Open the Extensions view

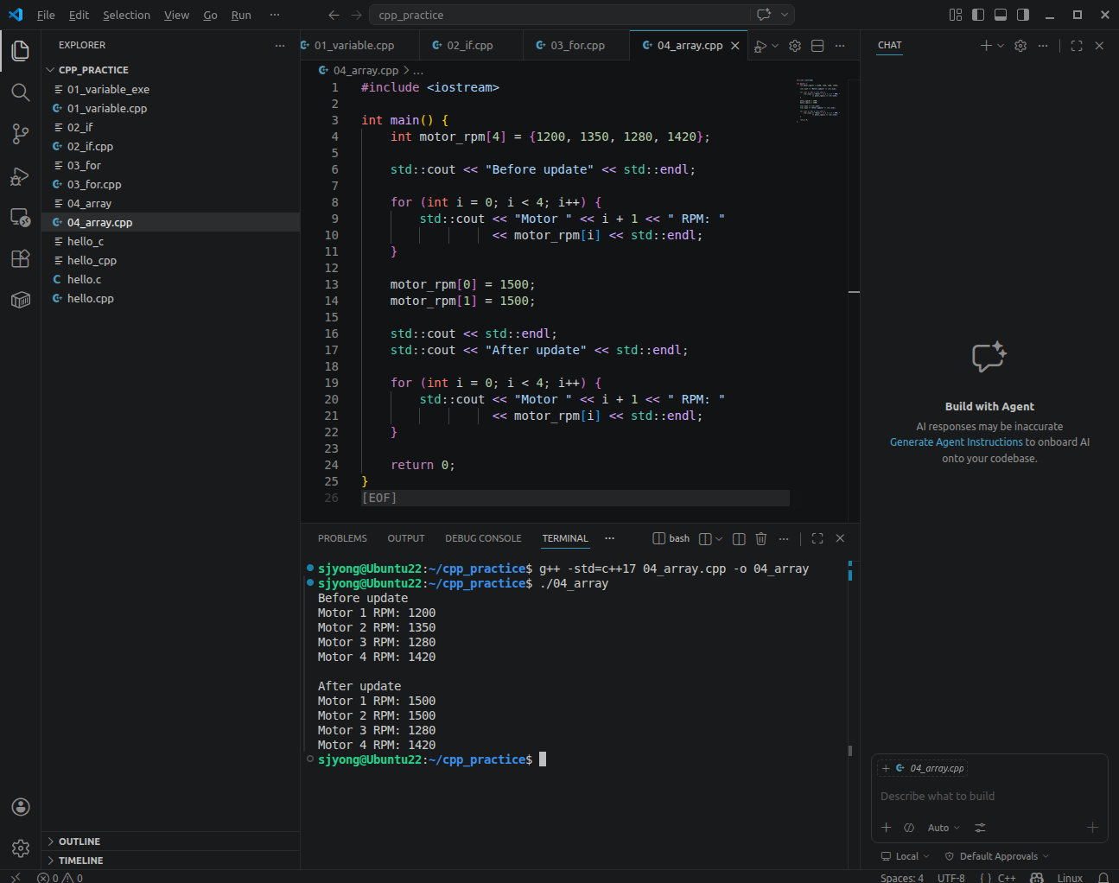coord(21,259)
